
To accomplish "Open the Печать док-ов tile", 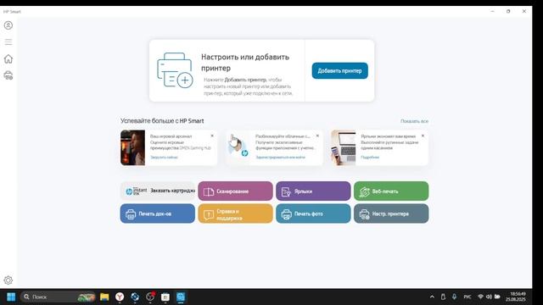I will 158,213.
